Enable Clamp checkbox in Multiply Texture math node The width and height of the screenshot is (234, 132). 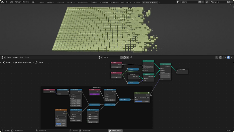coord(72,116)
